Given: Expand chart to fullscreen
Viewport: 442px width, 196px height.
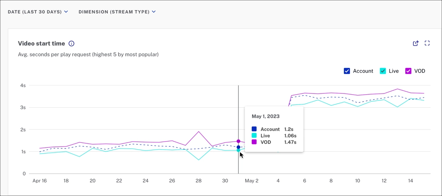Looking at the screenshot, I should [x=427, y=43].
